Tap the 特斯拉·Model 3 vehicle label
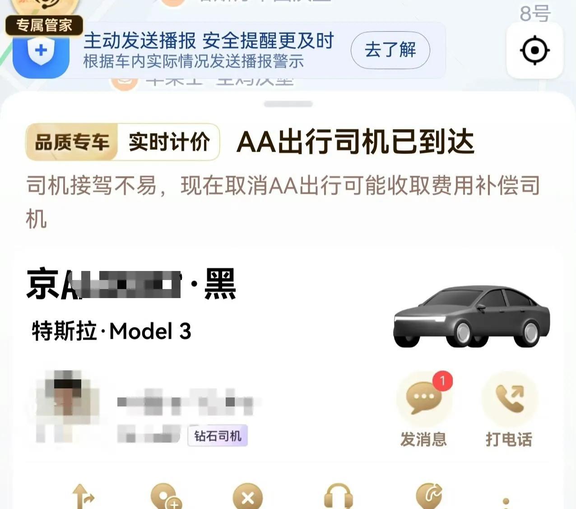The height and width of the screenshot is (509, 576). [111, 331]
